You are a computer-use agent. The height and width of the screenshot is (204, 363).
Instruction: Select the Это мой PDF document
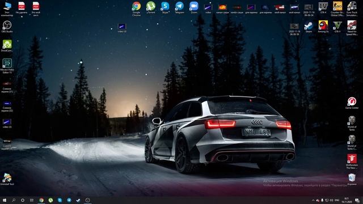click(36, 8)
